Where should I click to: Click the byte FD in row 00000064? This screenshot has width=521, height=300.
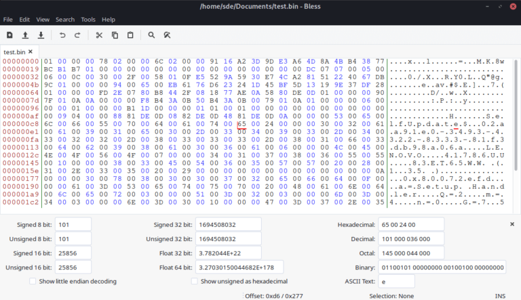pos(104,93)
